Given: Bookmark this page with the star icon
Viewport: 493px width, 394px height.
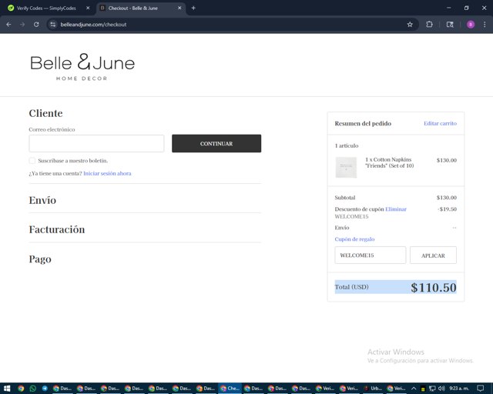Looking at the screenshot, I should (410, 25).
